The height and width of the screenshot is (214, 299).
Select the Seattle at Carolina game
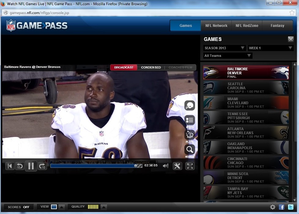246,88
